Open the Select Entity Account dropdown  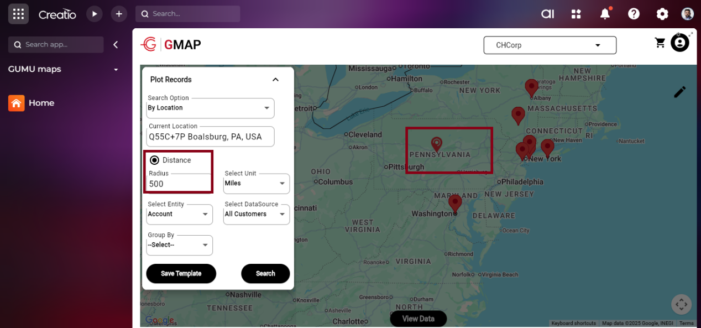179,214
